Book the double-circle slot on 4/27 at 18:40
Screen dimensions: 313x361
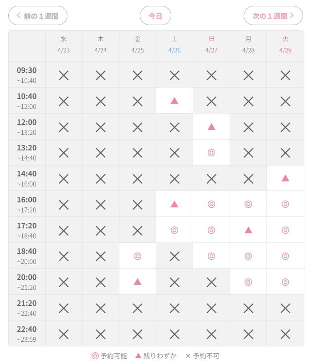pyautogui.click(x=211, y=256)
